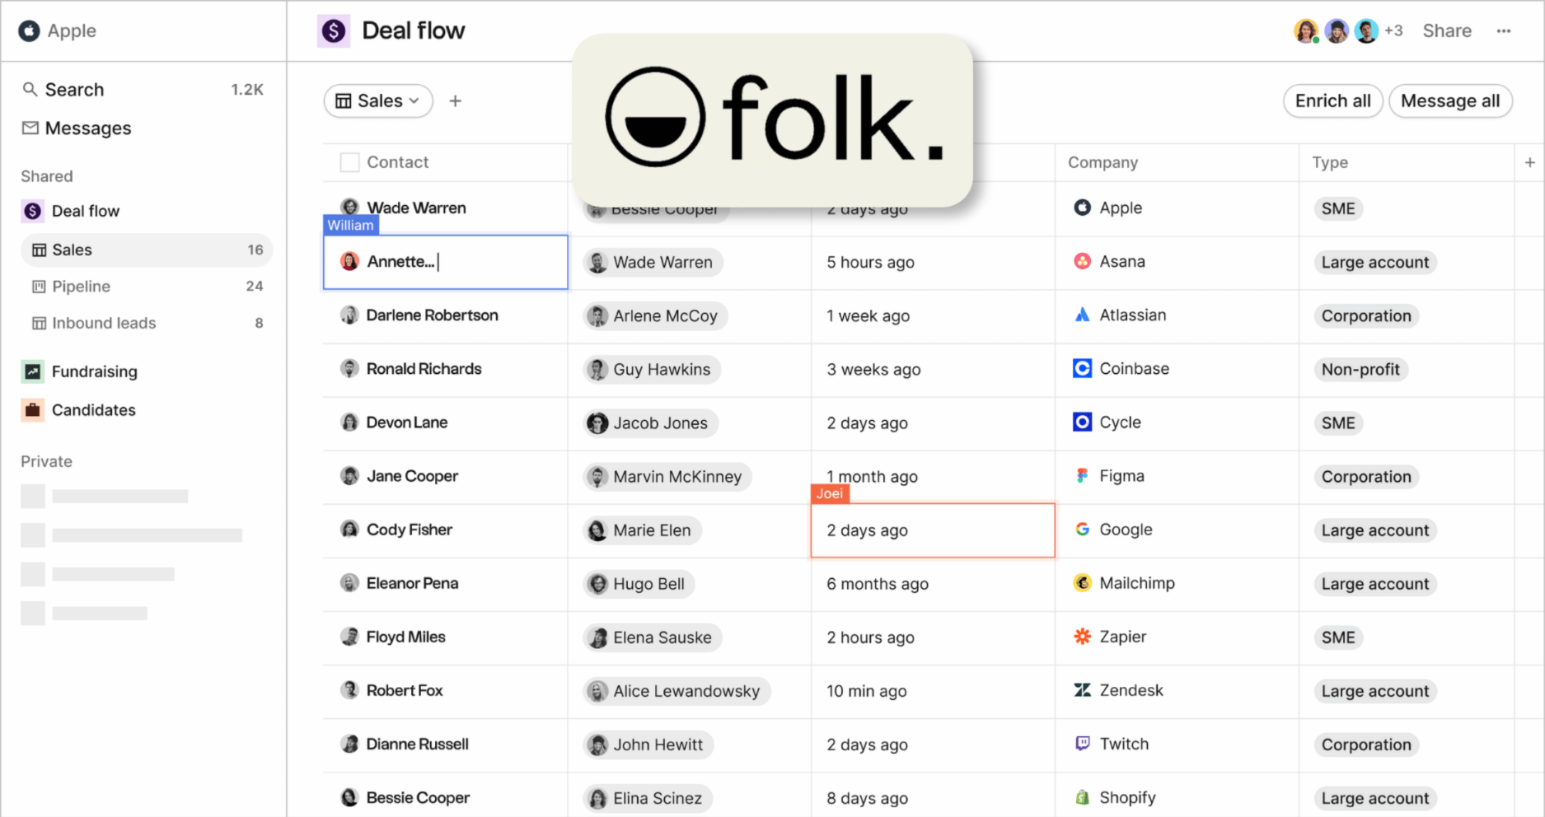
Task: Click the Deal flow header dollar icon
Action: 334,31
